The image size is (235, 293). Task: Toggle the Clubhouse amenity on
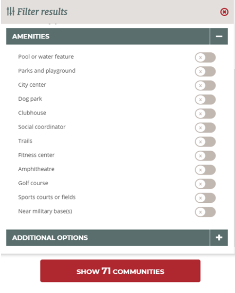pyautogui.click(x=205, y=114)
